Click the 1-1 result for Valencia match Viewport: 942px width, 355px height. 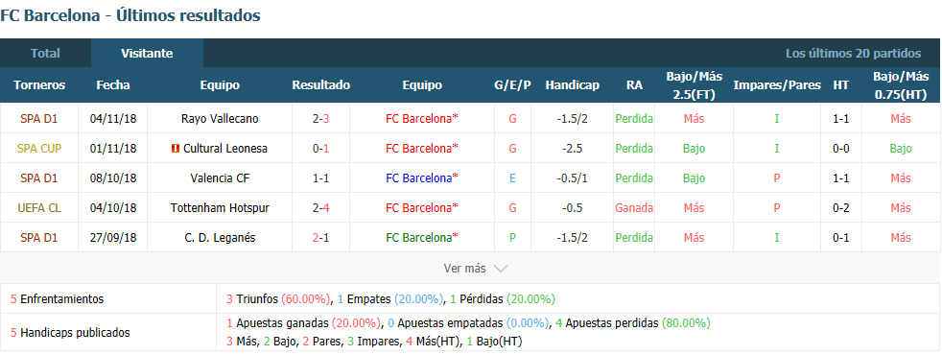320,177
